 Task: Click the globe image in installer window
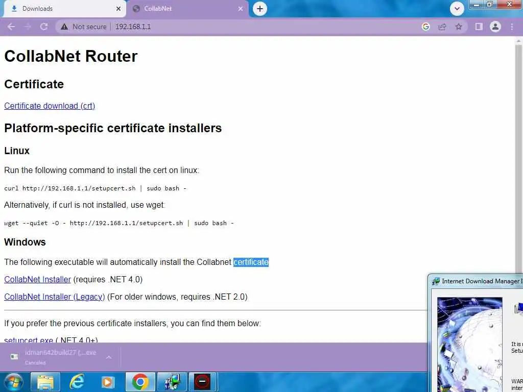pyautogui.click(x=470, y=345)
